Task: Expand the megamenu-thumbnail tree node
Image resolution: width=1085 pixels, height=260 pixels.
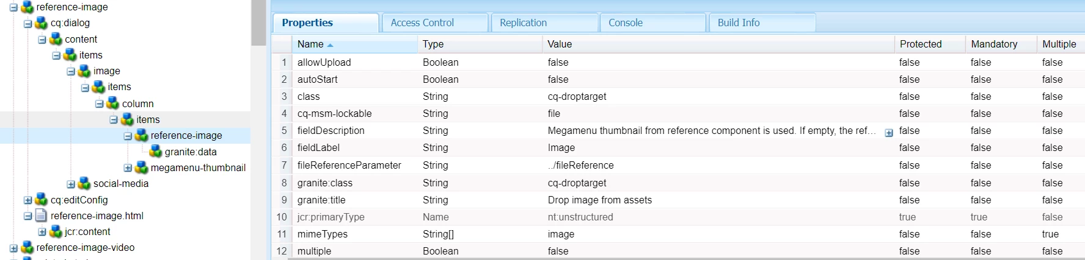Action: point(128,168)
